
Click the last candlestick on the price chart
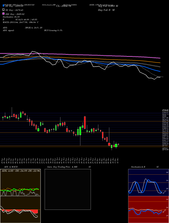click(x=118, y=145)
